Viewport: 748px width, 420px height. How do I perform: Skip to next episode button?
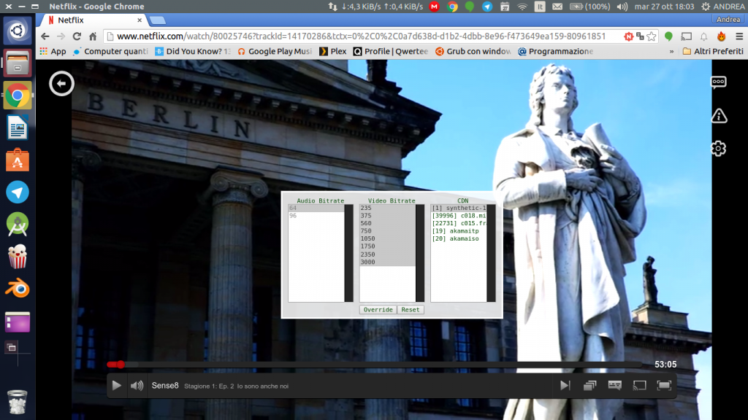click(x=565, y=385)
